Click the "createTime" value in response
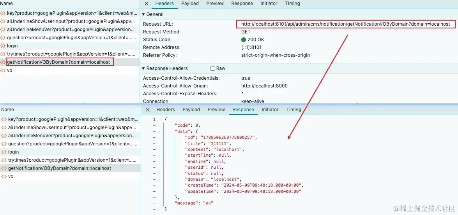The height and width of the screenshot is (215, 458). click(262, 185)
